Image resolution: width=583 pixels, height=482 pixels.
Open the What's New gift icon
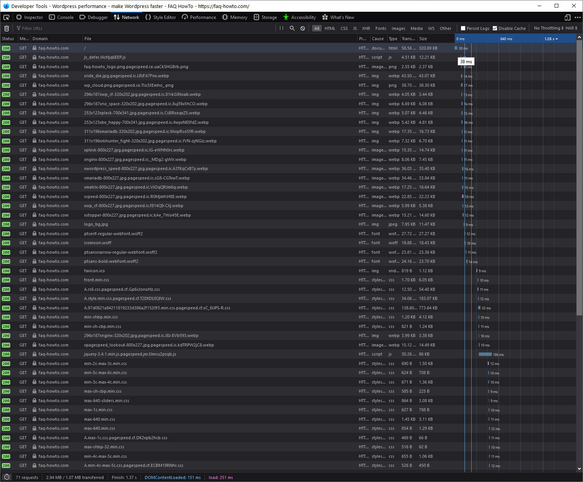pyautogui.click(x=325, y=17)
